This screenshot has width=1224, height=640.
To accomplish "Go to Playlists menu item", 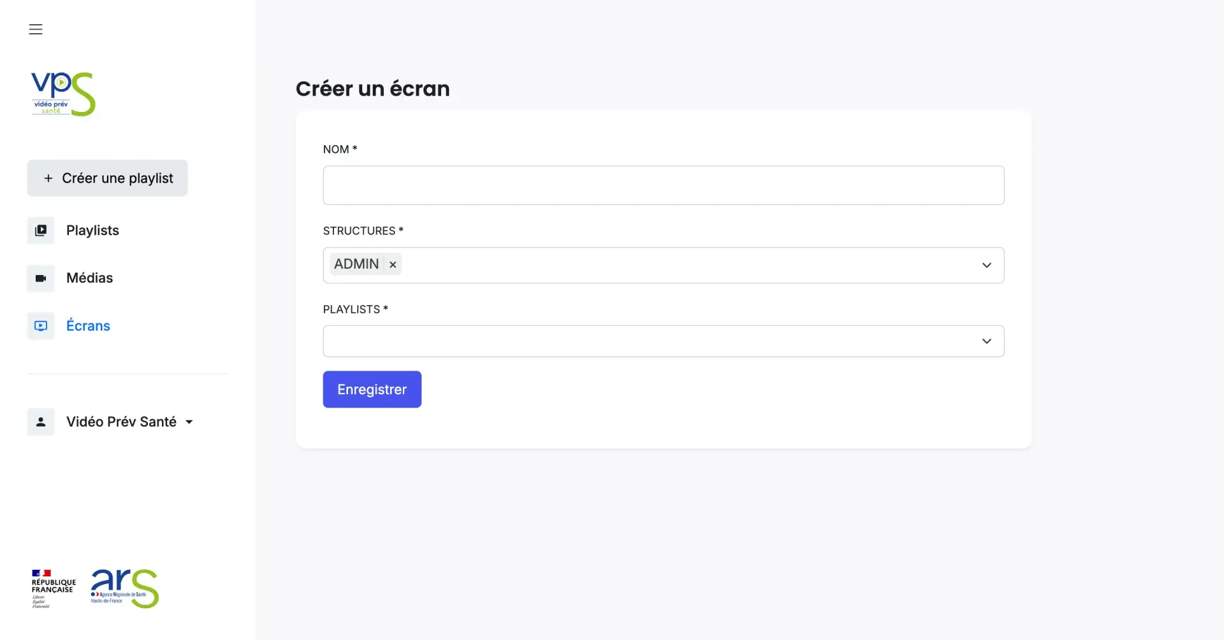I will [92, 231].
